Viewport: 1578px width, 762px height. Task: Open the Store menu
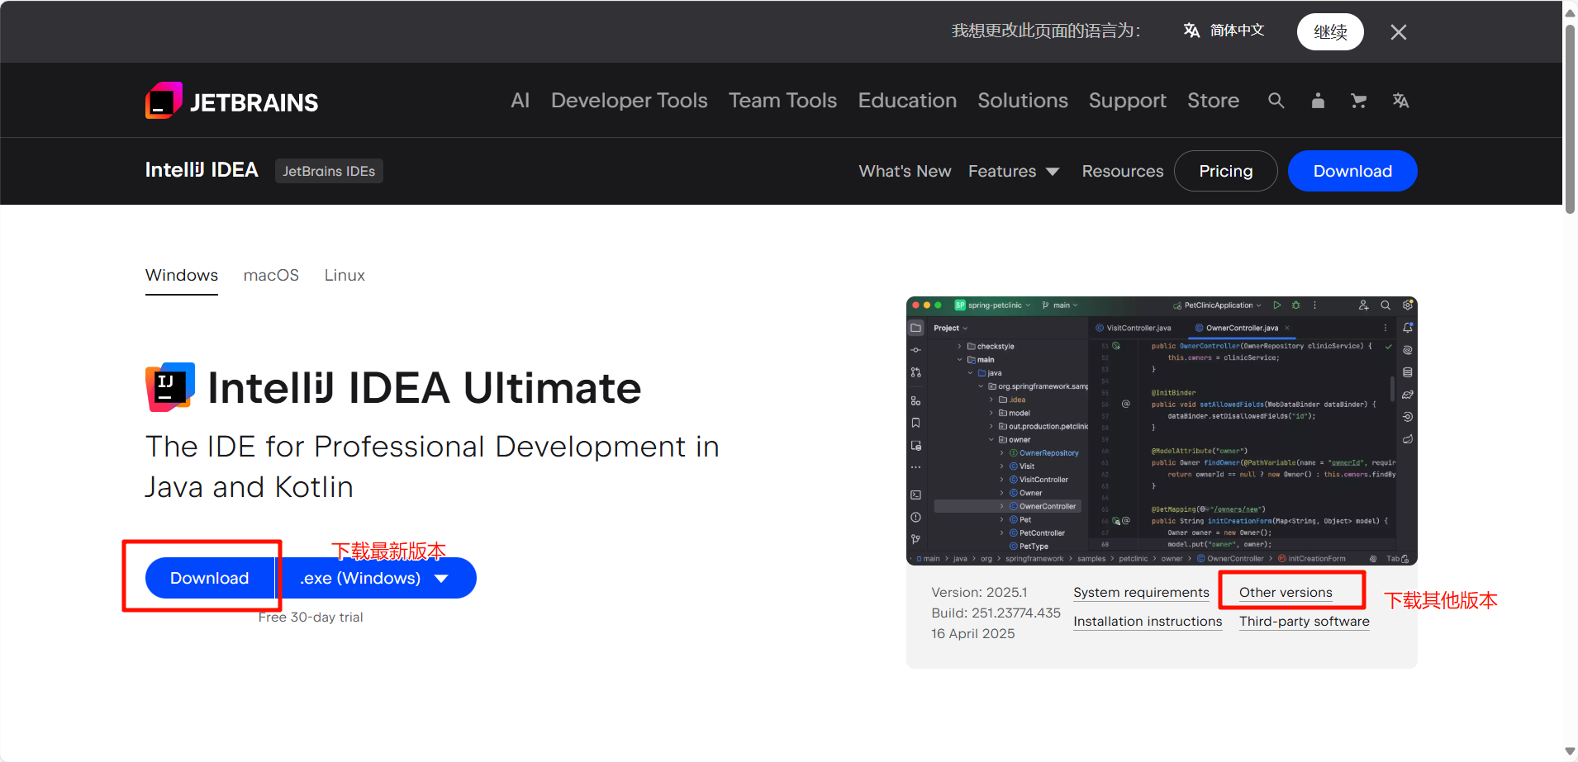point(1213,101)
